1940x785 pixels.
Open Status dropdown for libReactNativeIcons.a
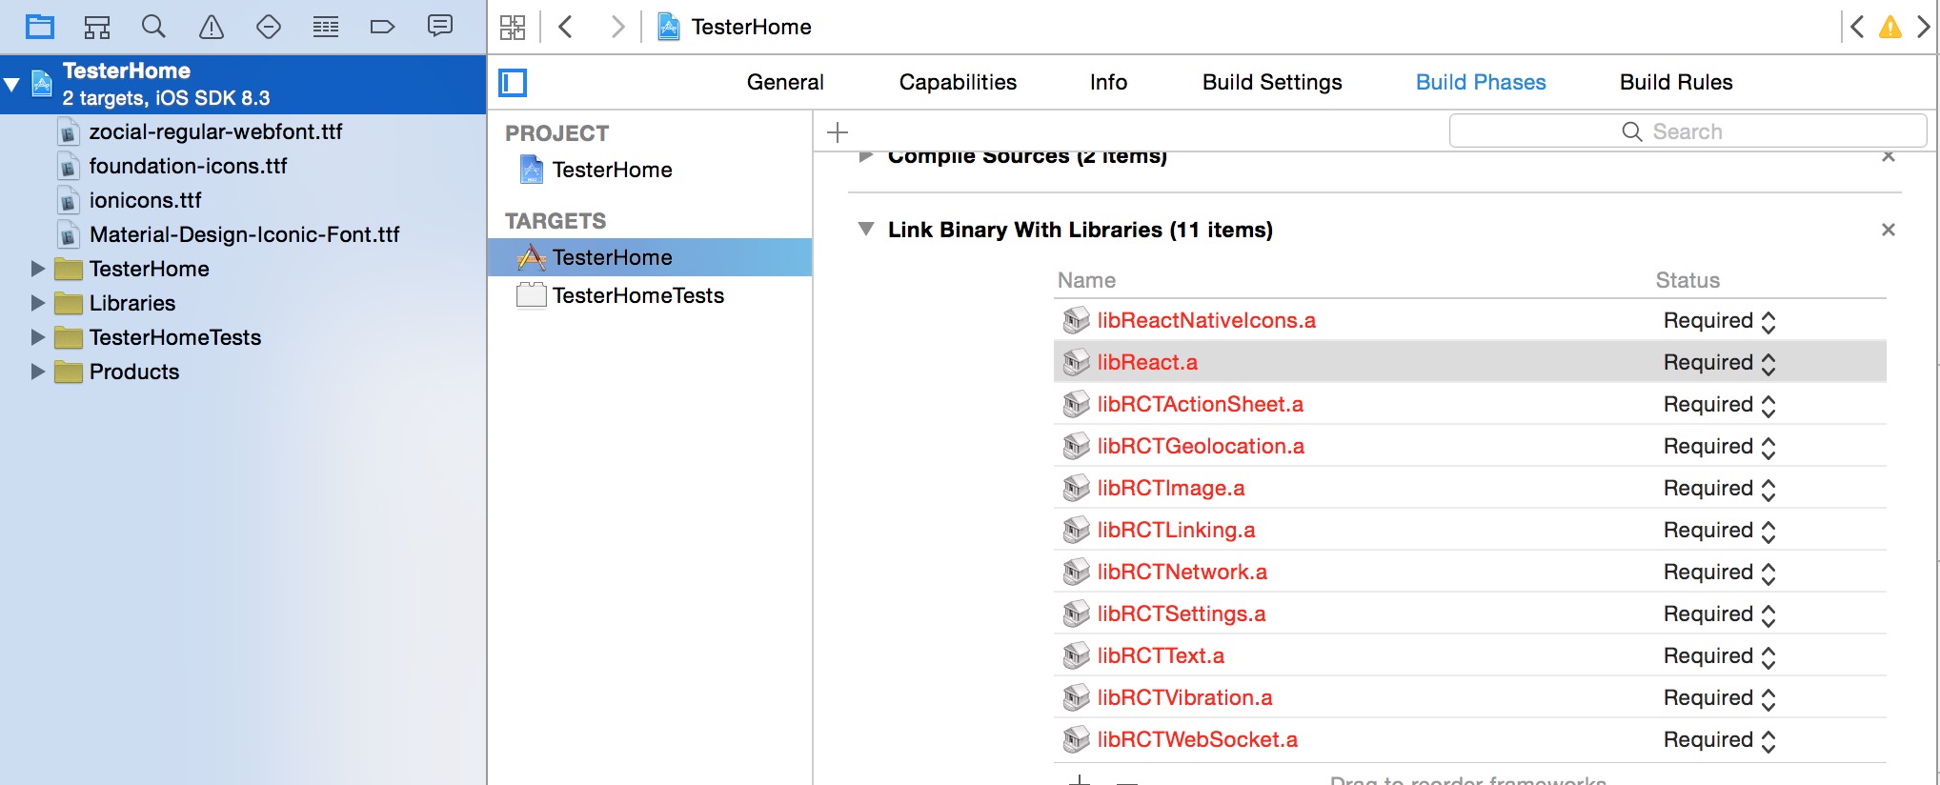coord(1720,321)
